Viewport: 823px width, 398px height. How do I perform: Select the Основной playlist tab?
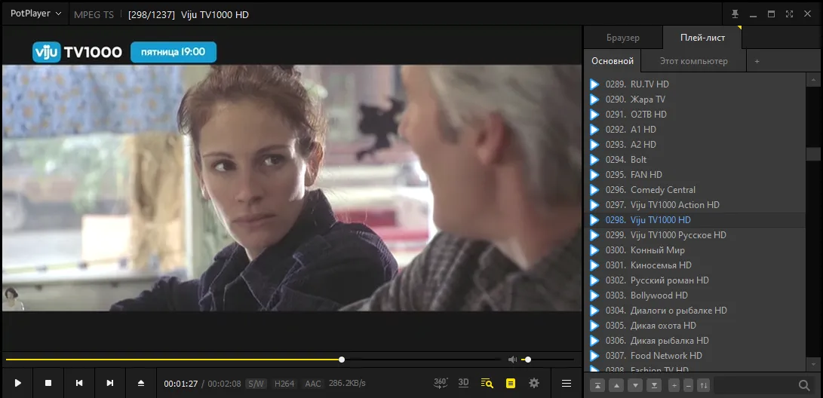coord(613,61)
